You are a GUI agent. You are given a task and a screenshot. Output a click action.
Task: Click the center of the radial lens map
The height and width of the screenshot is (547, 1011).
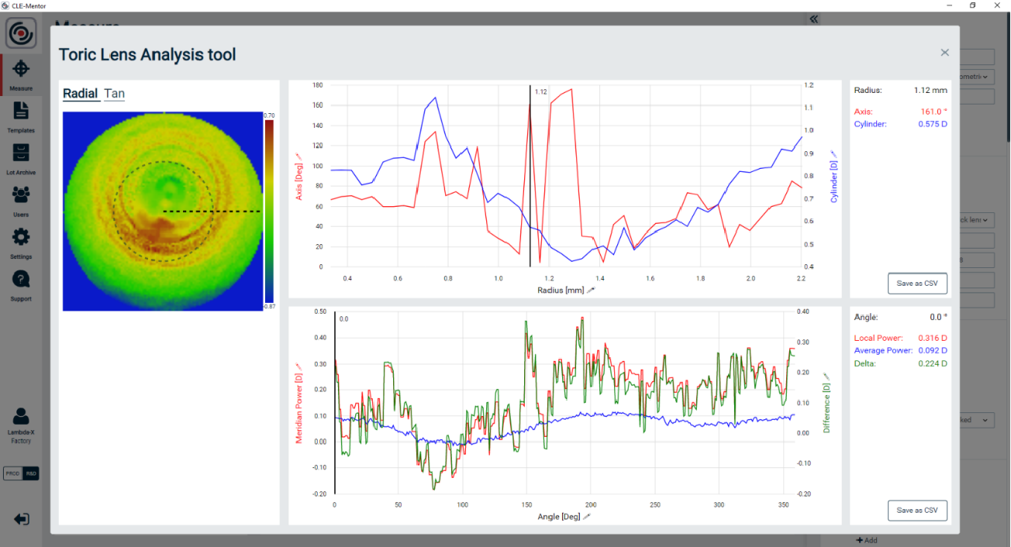(x=163, y=211)
